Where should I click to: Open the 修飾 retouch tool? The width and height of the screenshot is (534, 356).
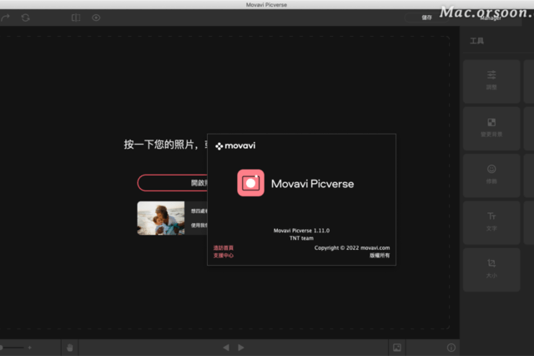[x=491, y=175]
